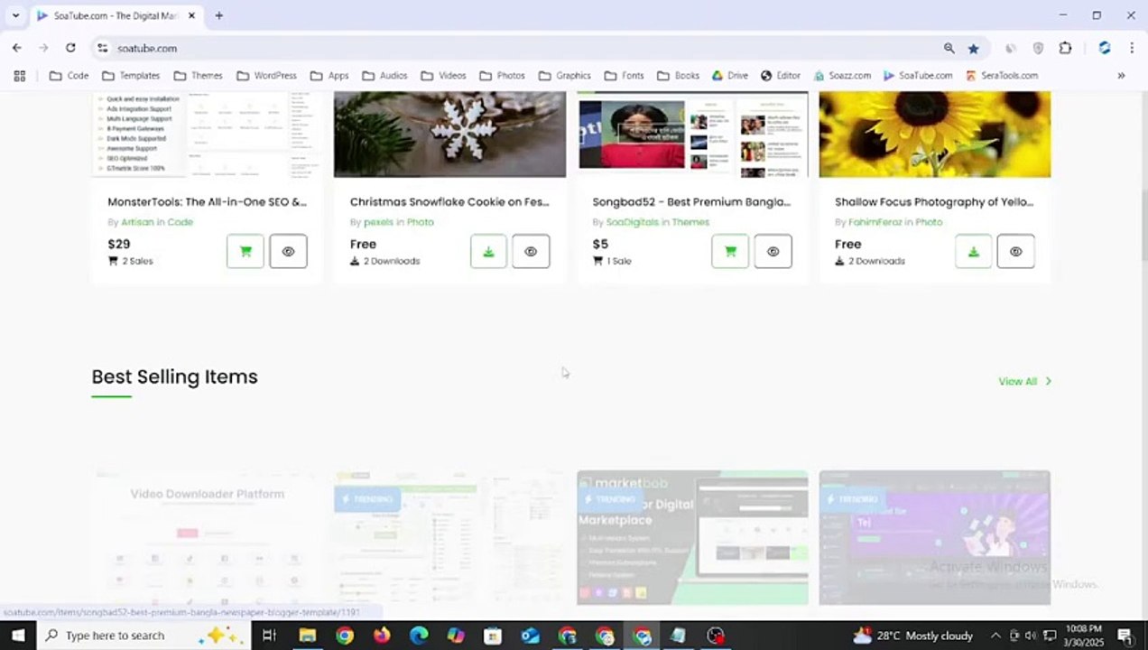Open the browser Extensions puzzle icon
The image size is (1148, 650).
[1065, 48]
